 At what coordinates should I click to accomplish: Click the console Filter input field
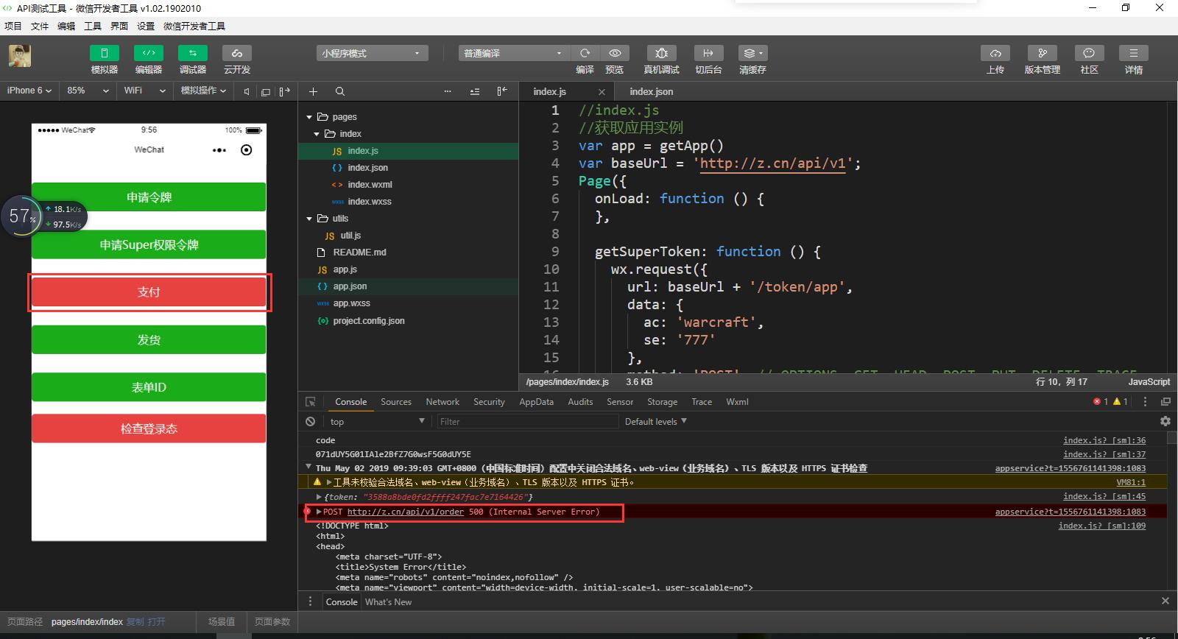click(x=526, y=422)
